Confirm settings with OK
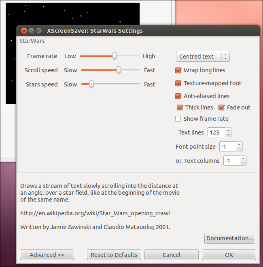This screenshot has width=263, height=267. tap(229, 255)
